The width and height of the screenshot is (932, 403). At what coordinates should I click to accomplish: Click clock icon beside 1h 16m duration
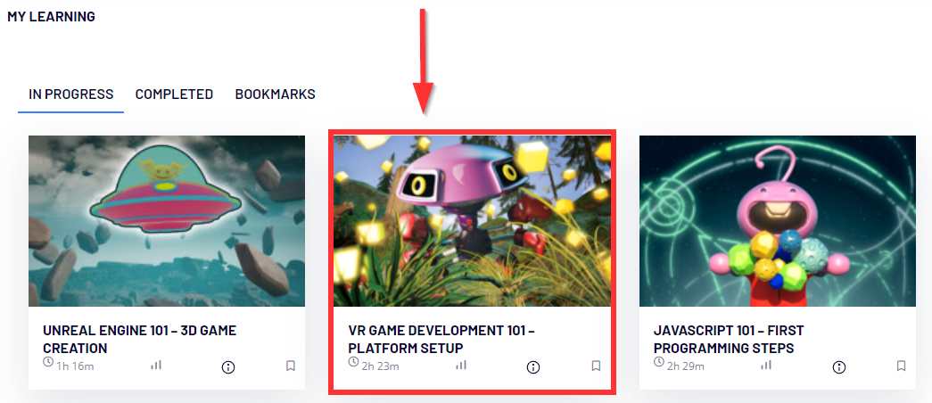49,362
